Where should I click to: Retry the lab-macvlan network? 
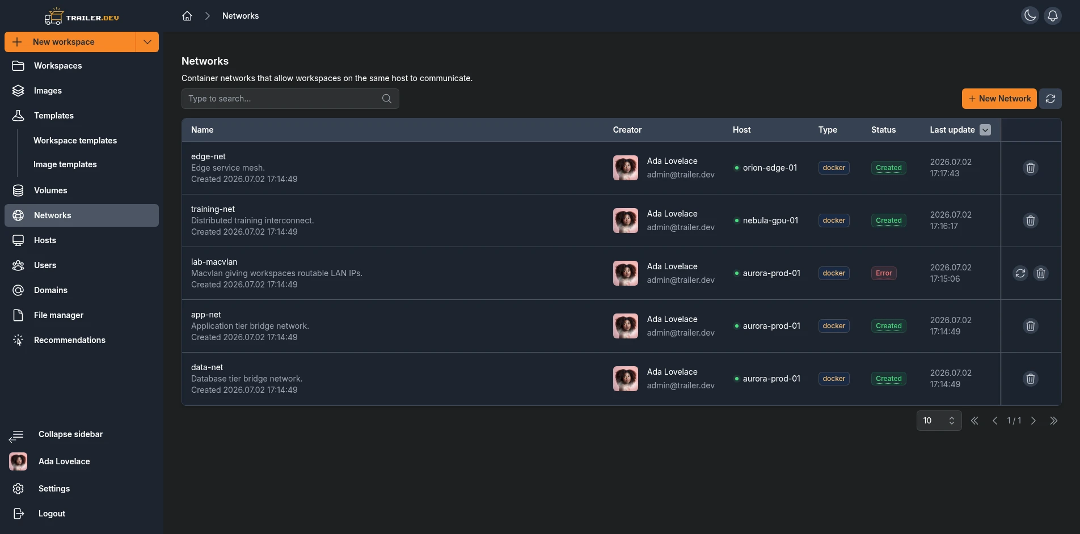1020,273
